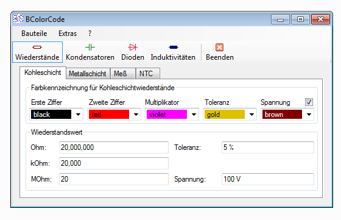Expand the Zweite Ziffer color dropdown
Viewport: 341px width, 220px height.
pyautogui.click(x=136, y=115)
